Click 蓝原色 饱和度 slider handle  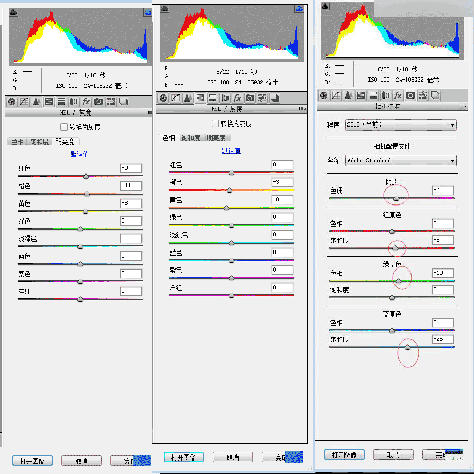coord(407,347)
